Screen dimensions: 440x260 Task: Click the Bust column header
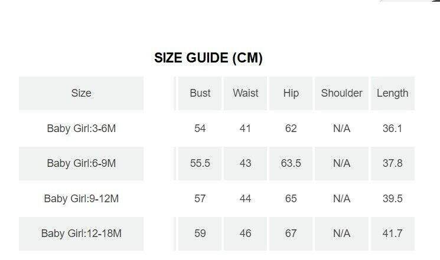(200, 93)
